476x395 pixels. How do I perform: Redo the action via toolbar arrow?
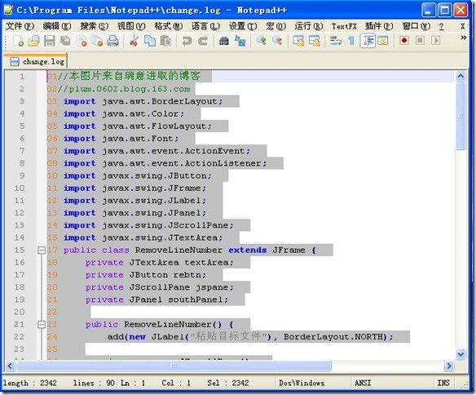coord(203,41)
